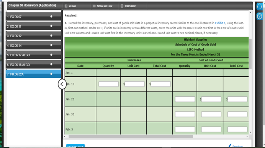The height and width of the screenshot is (148, 265).
Task: Click Feb. 5 COGS Total Cost field
Action: 237,129
